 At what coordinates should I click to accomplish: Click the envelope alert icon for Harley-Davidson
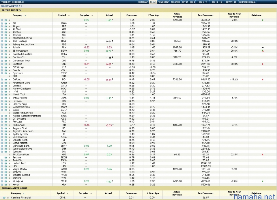pyautogui.click(x=6, y=89)
